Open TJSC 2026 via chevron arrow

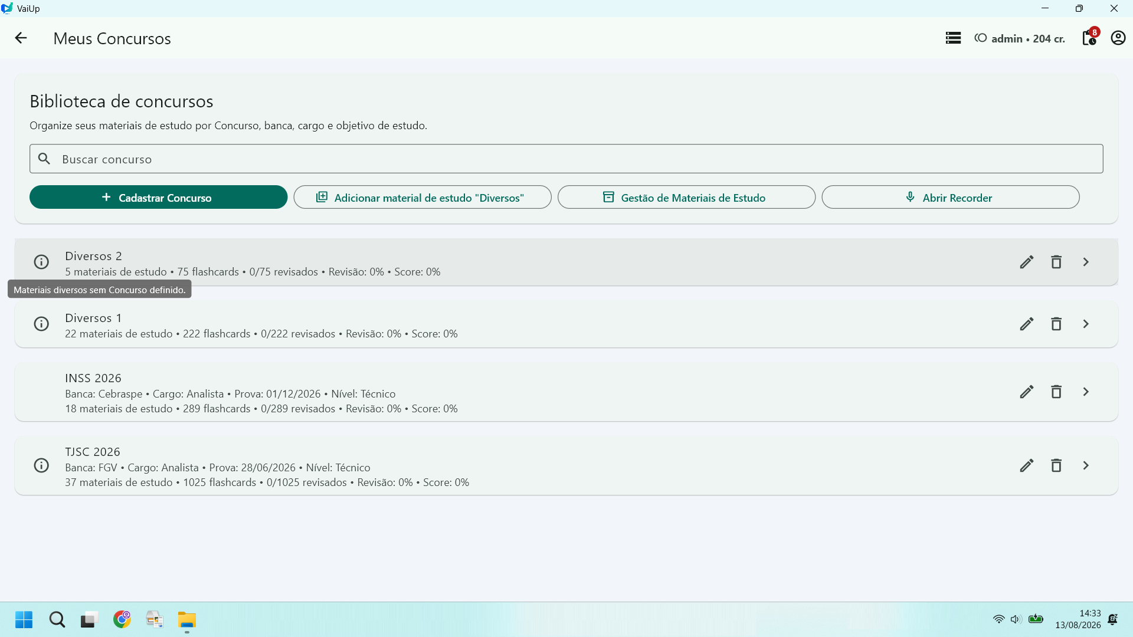(x=1086, y=465)
